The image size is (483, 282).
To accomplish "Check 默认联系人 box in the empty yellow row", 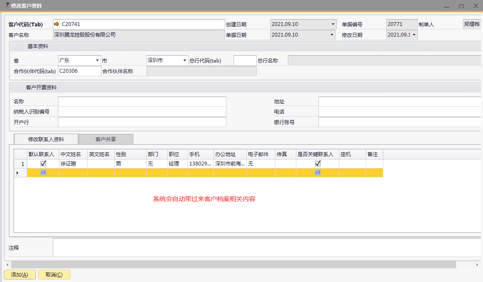I will pyautogui.click(x=43, y=173).
